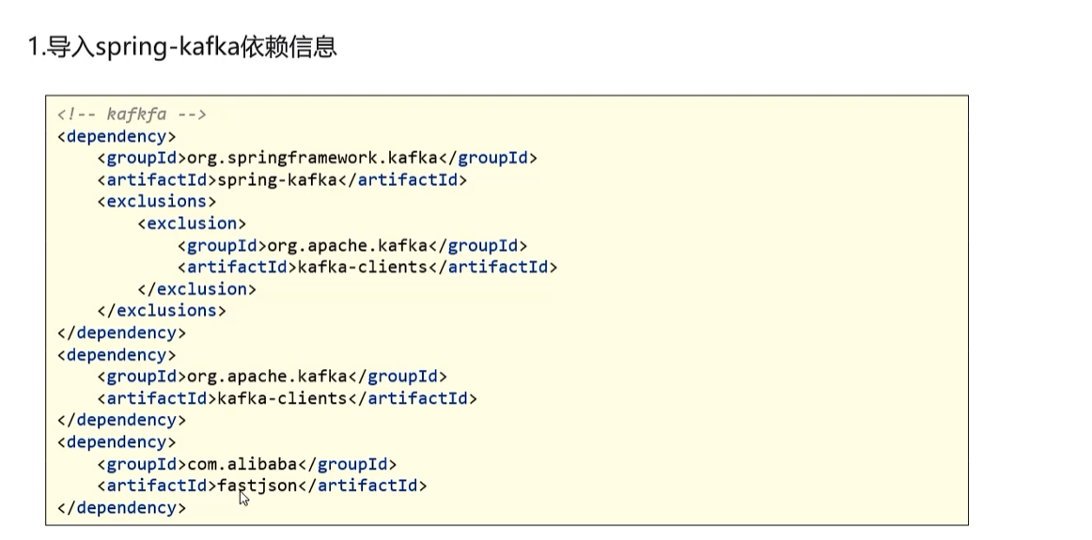Viewport: 1092px width, 540px height.
Task: Click the closing dependency tag below kafka-clients artifactId
Action: (122, 421)
